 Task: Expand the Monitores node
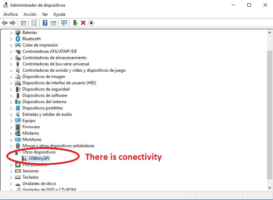coord(11,140)
